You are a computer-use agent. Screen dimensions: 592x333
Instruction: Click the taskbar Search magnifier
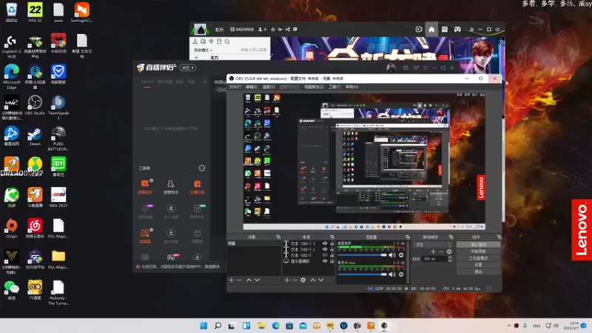pos(218,326)
